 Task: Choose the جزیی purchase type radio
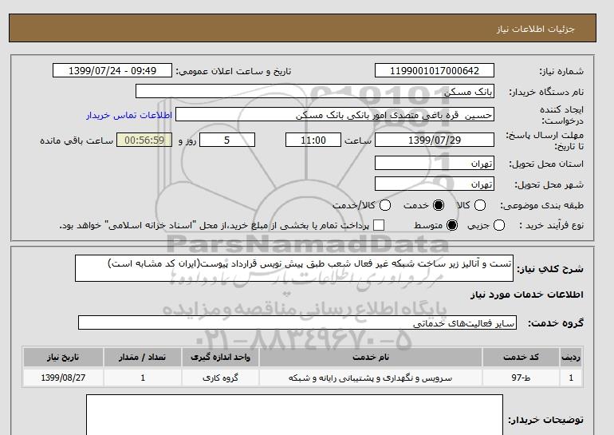pos(499,225)
